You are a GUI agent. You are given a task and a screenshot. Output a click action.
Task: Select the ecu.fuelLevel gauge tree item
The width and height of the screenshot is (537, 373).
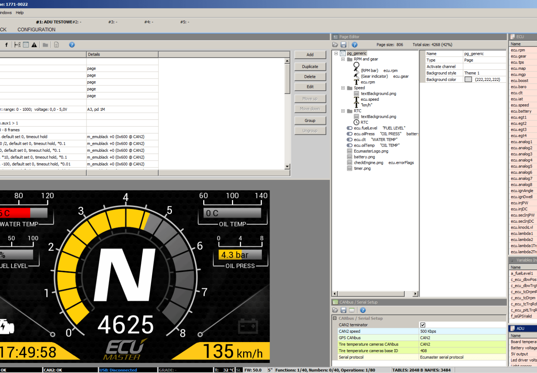point(365,128)
